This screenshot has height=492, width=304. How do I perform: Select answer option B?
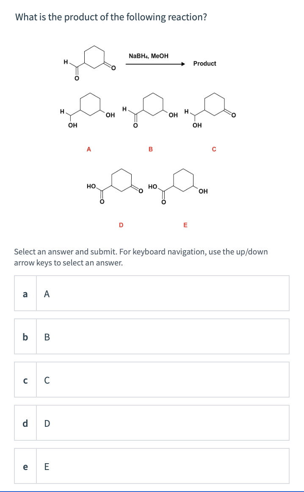152,337
